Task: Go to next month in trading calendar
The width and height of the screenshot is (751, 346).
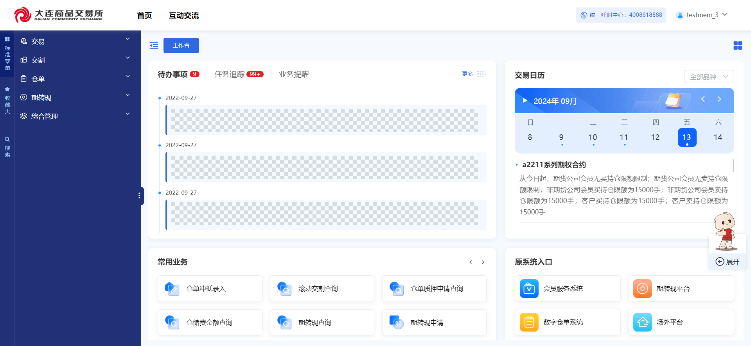Action: click(719, 99)
